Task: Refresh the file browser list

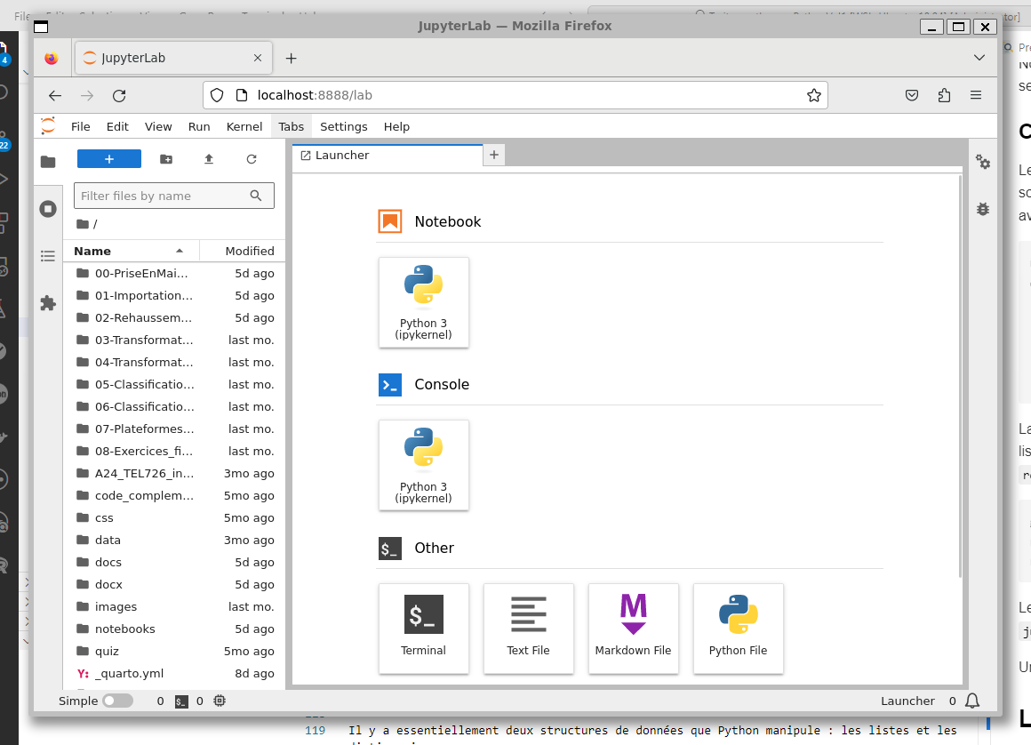Action: (252, 159)
